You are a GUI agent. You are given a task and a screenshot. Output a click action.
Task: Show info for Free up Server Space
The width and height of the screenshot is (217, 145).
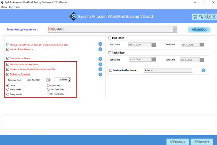tap(101, 59)
